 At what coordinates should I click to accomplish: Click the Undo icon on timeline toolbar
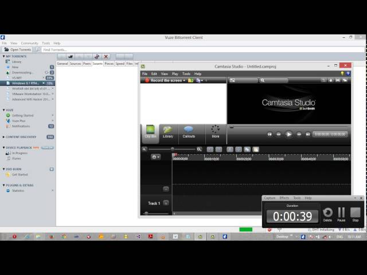[210, 150]
